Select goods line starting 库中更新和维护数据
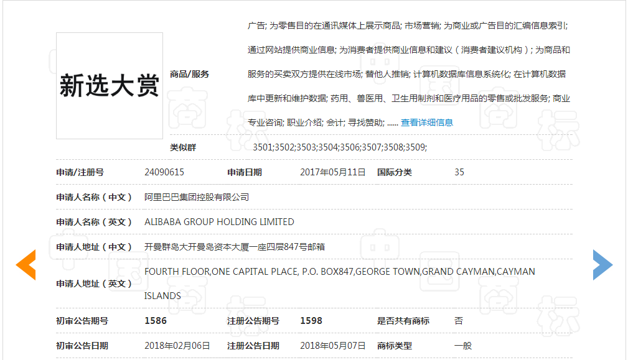This screenshot has width=628, height=360. coord(408,98)
